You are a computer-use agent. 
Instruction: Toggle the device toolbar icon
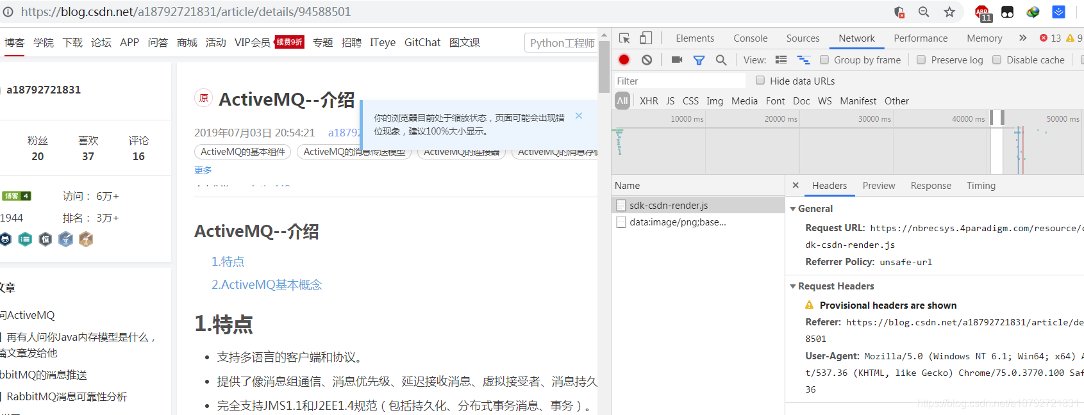[646, 38]
